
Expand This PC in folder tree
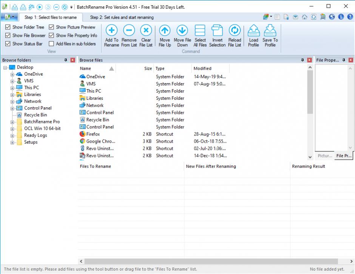point(12,88)
